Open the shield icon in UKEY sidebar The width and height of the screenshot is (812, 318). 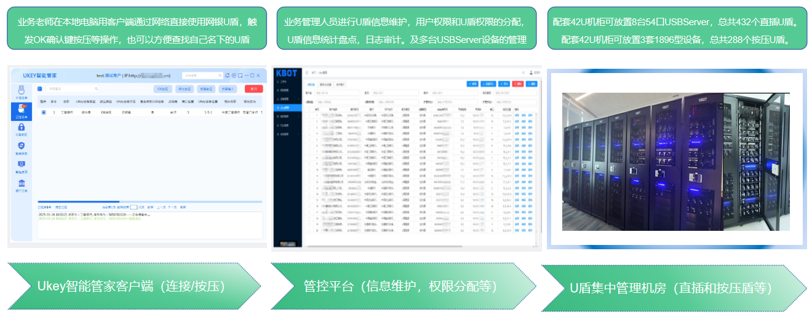click(x=22, y=147)
